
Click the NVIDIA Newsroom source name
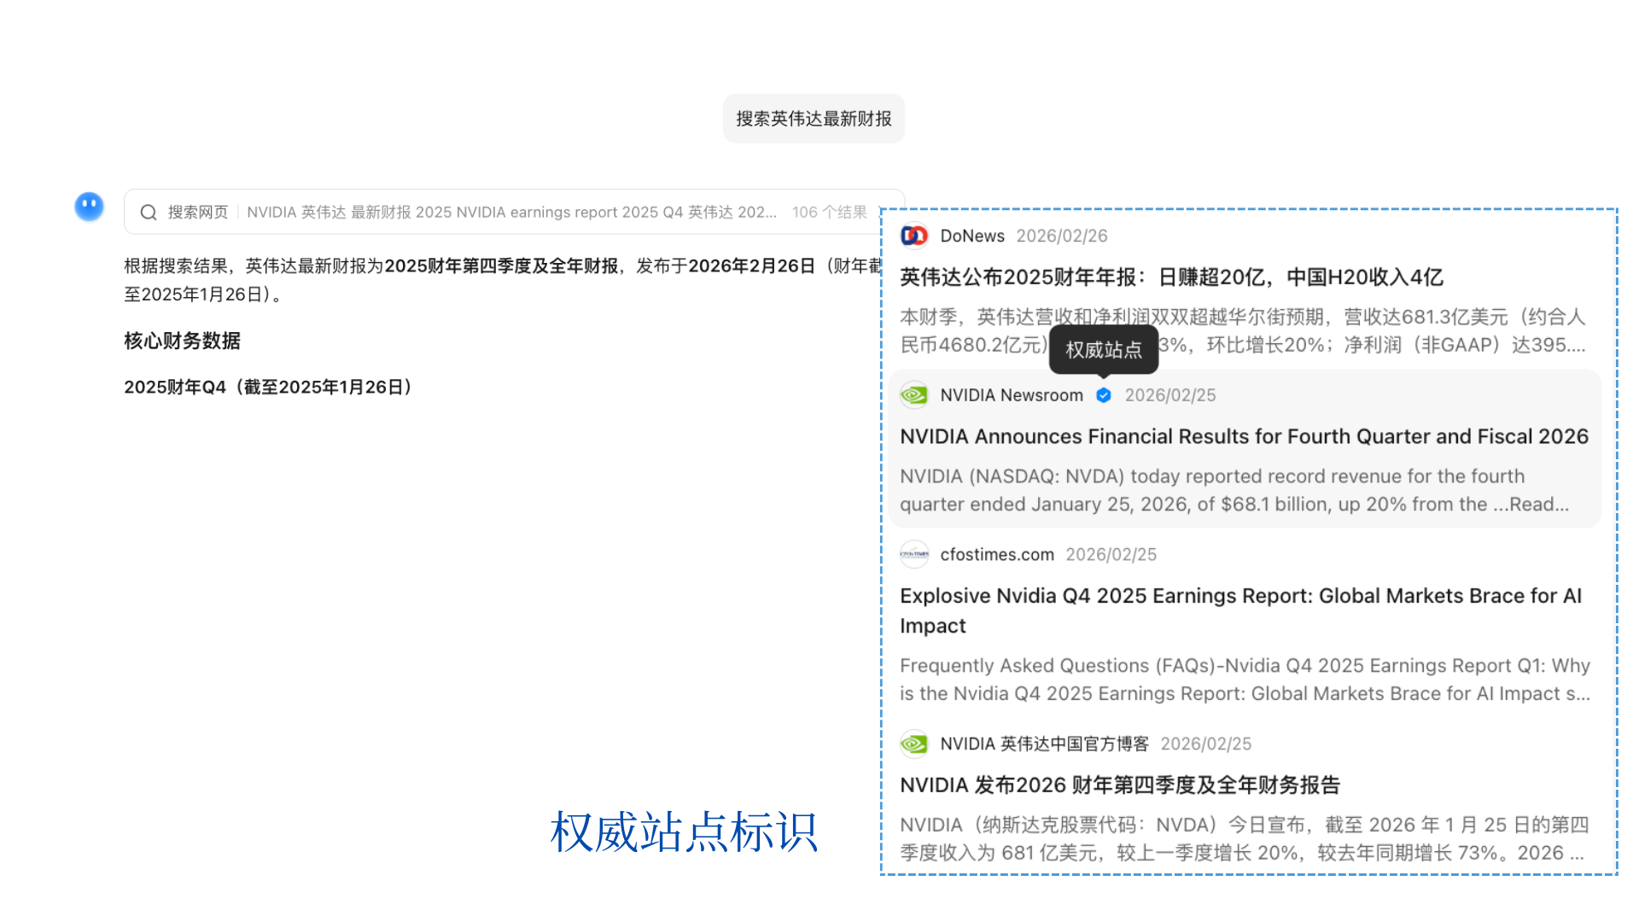[x=1012, y=395]
